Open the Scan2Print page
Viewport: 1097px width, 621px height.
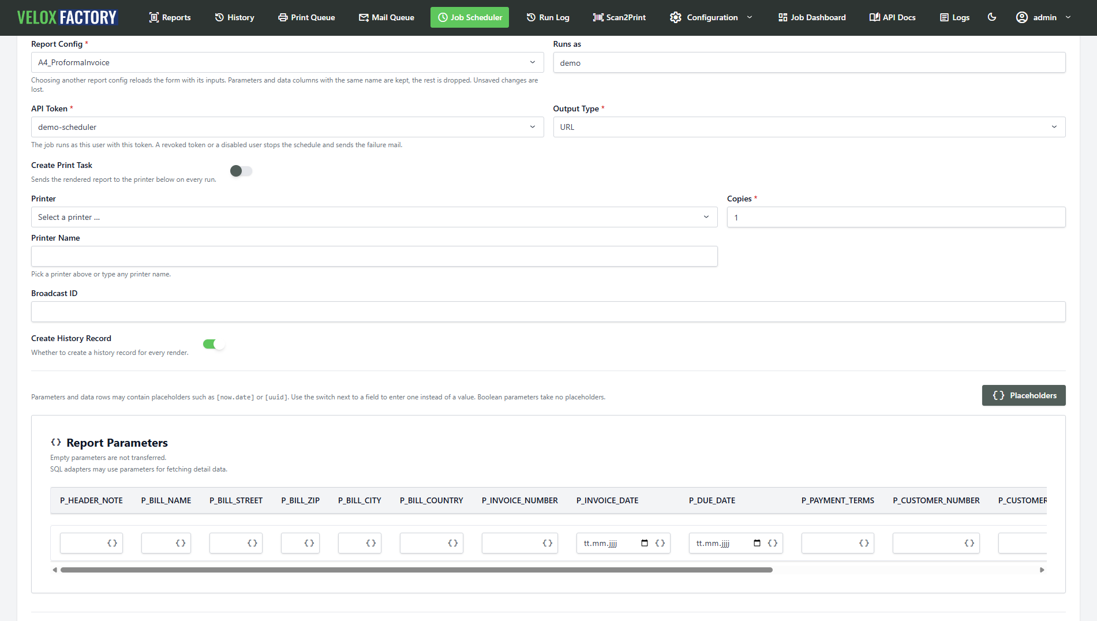point(619,17)
